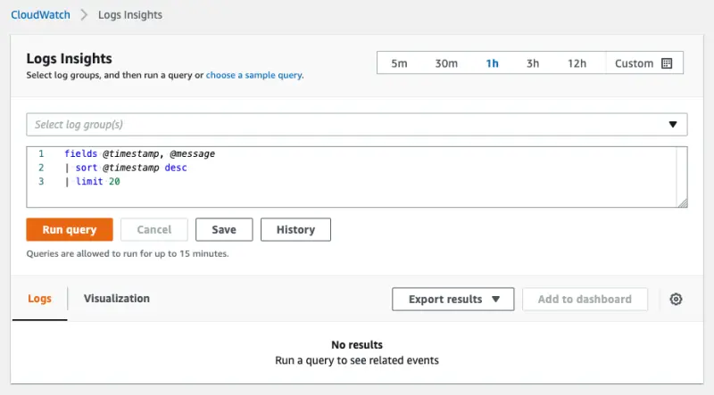
Task: Switch to the Logs tab
Action: coord(39,299)
